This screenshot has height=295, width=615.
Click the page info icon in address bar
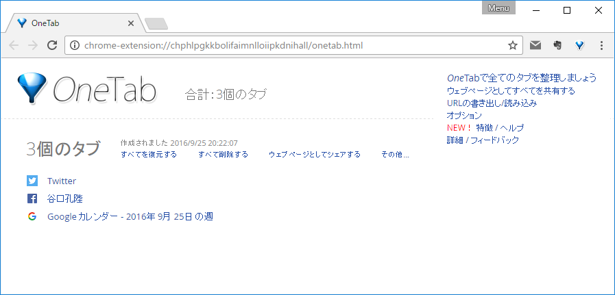point(75,46)
